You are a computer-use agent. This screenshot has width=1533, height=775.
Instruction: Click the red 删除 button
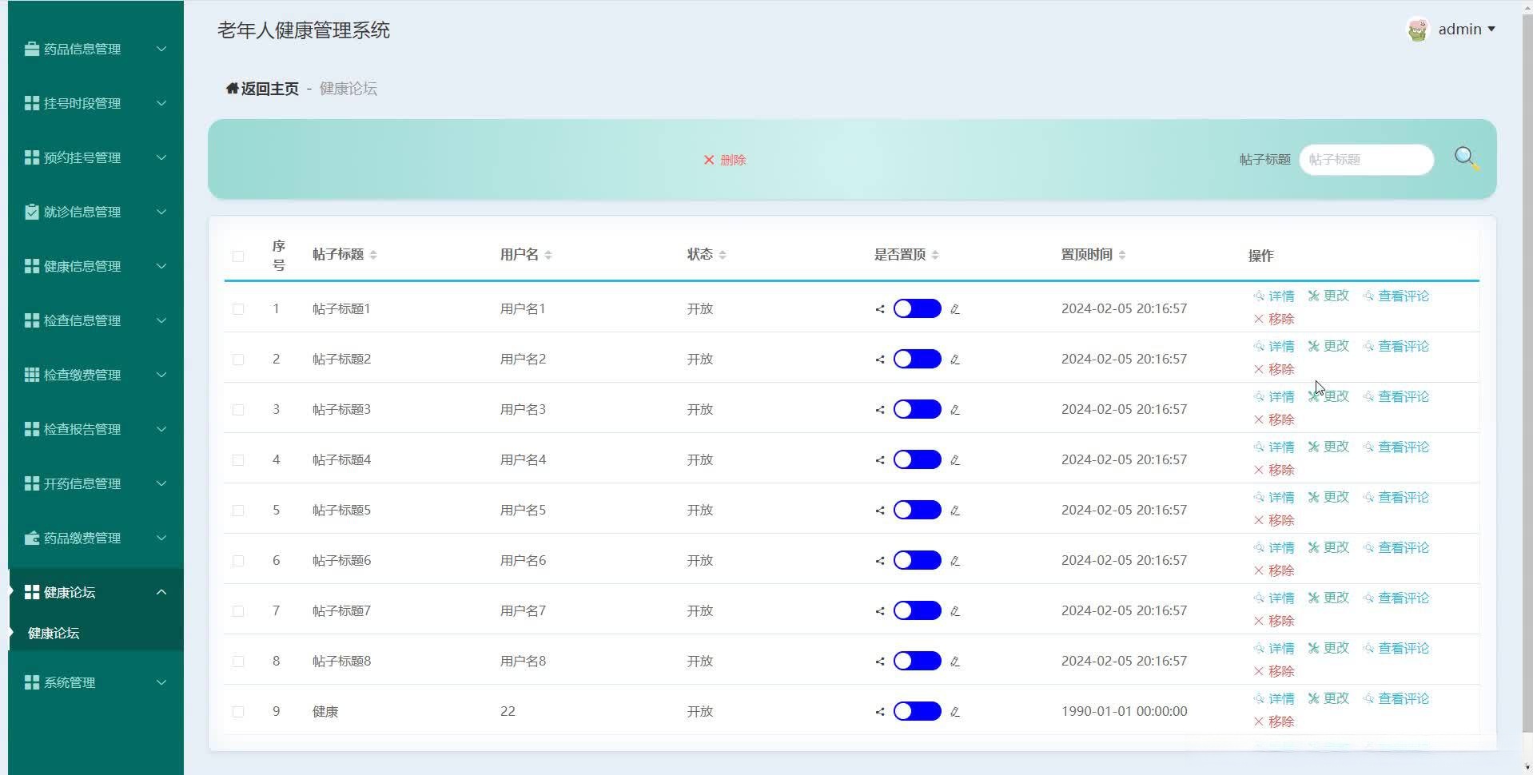pos(725,160)
